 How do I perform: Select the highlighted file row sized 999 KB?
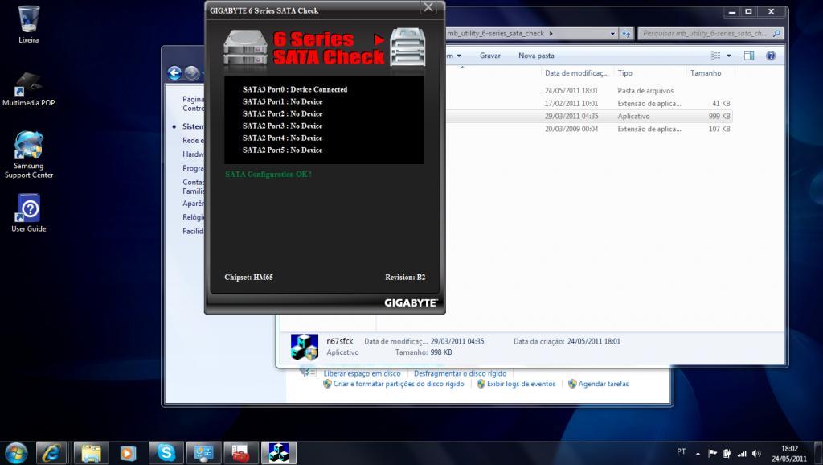589,116
